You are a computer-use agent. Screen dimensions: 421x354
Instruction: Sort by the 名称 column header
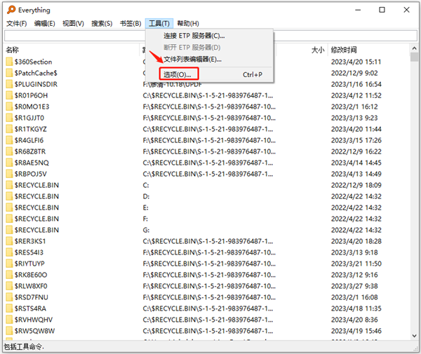tap(72, 50)
